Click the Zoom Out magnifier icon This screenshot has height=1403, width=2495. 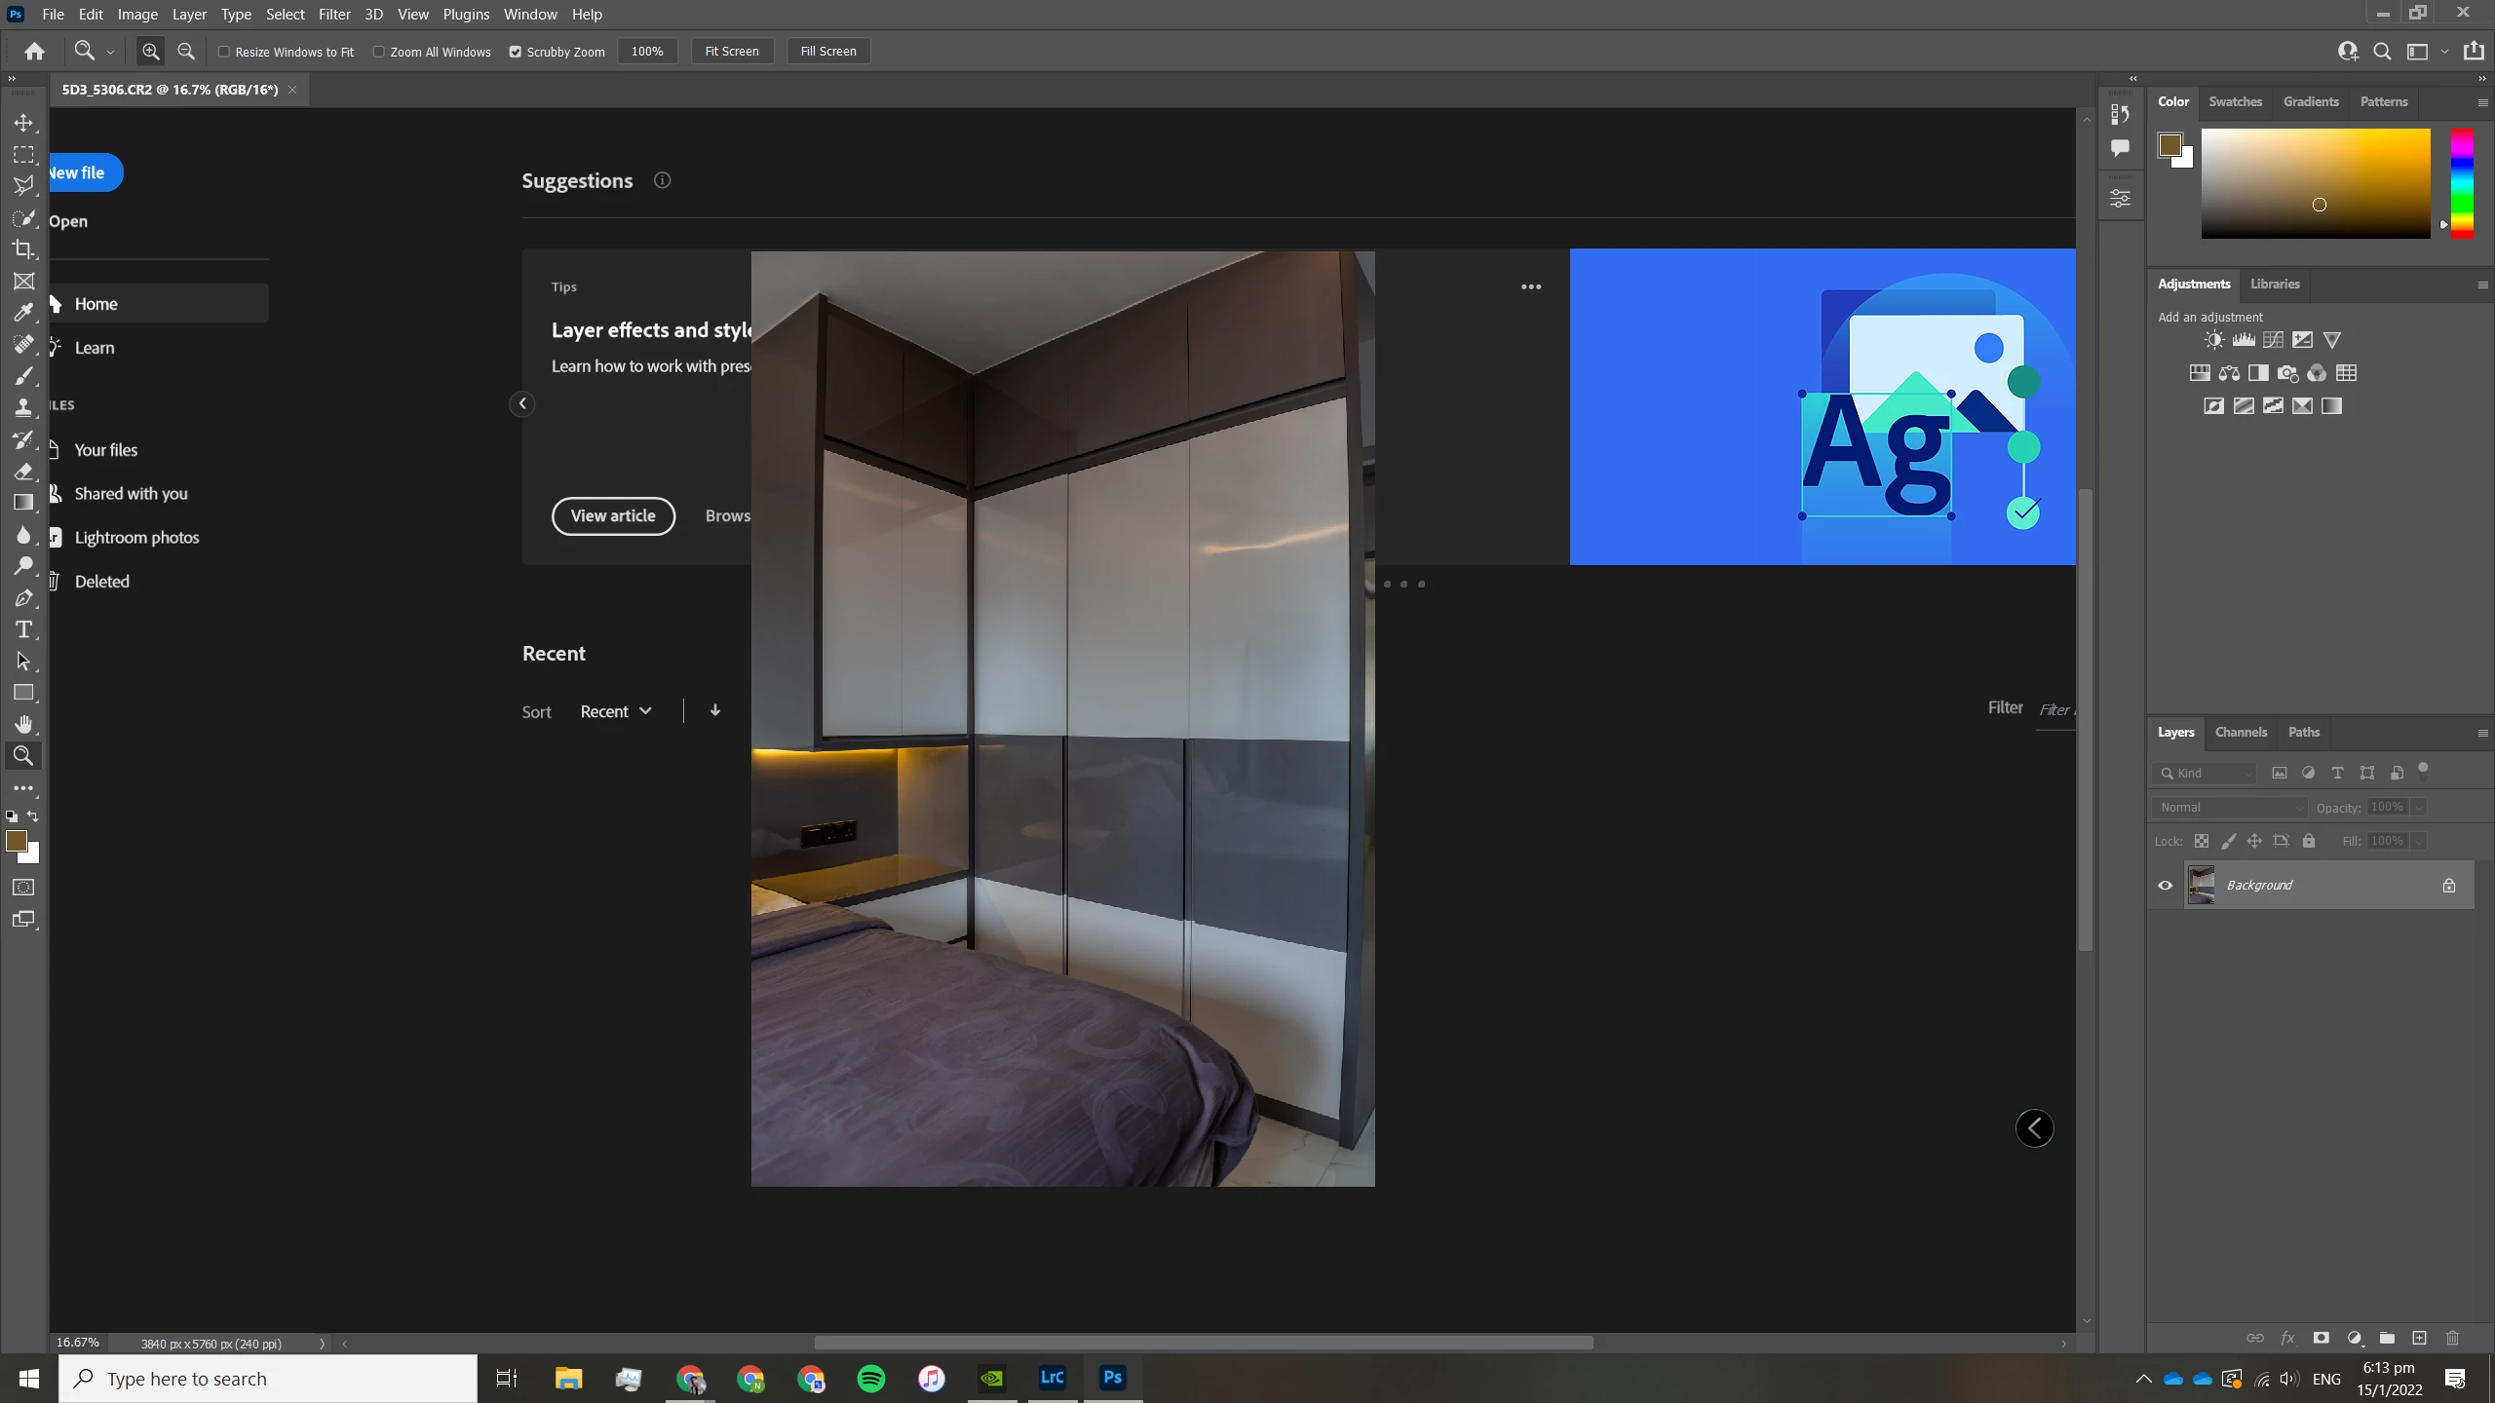(186, 52)
